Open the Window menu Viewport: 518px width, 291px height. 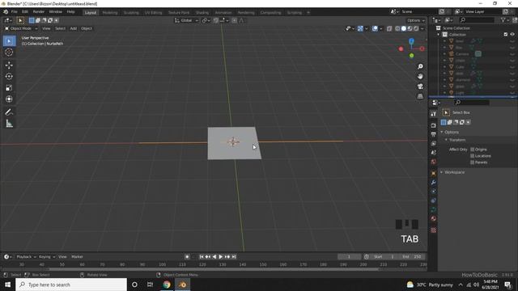point(56,12)
